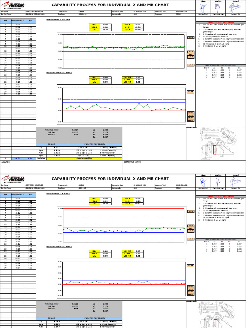This screenshot has height=328, width=246.
Task: Click the 'Disetujui' signature on the second sheet
Action: coord(235,182)
